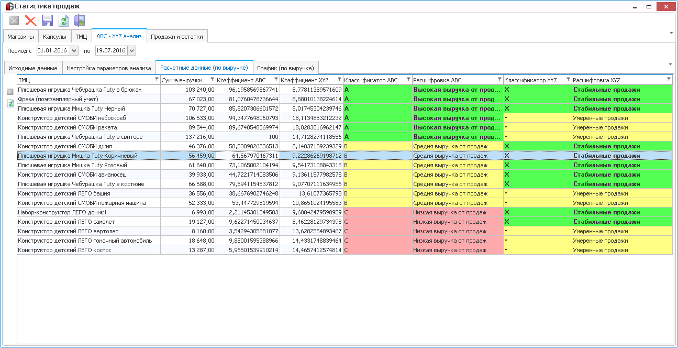Click the end date field 19.07.2016
Image resolution: width=678 pixels, height=348 pixels.
pyautogui.click(x=110, y=51)
